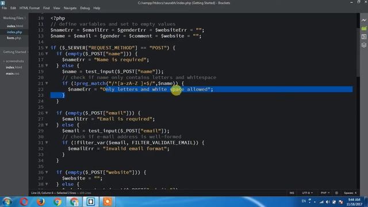Click the Brackets app icon in title bar
Screen dimensions: 368x207
pos(2,3)
